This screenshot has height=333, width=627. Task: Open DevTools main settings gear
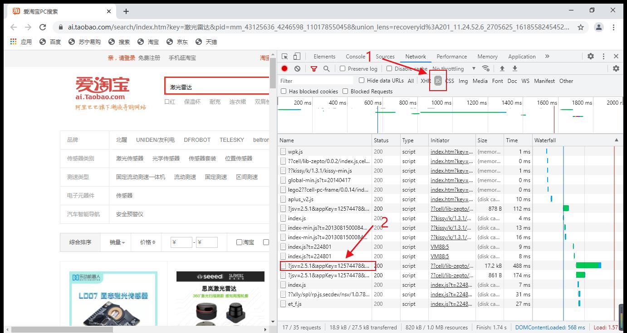(591, 56)
